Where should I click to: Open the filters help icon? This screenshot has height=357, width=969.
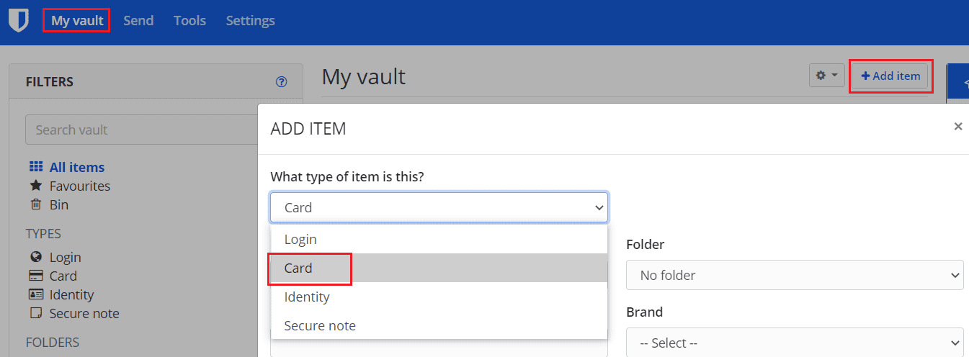pos(282,82)
